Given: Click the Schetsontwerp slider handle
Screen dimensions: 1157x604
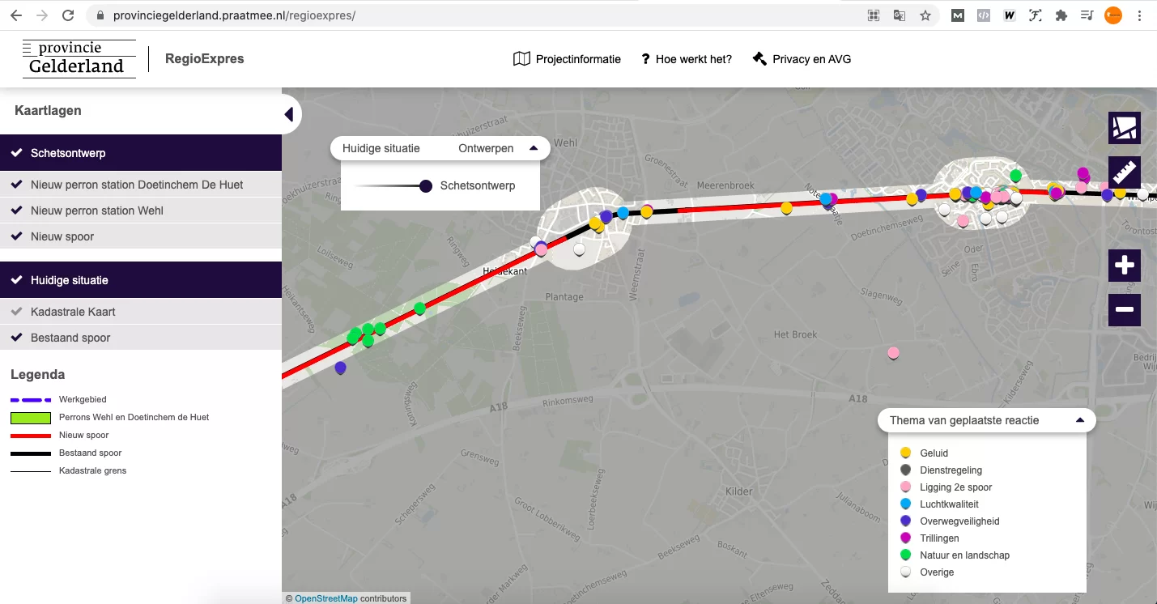Looking at the screenshot, I should (x=426, y=186).
